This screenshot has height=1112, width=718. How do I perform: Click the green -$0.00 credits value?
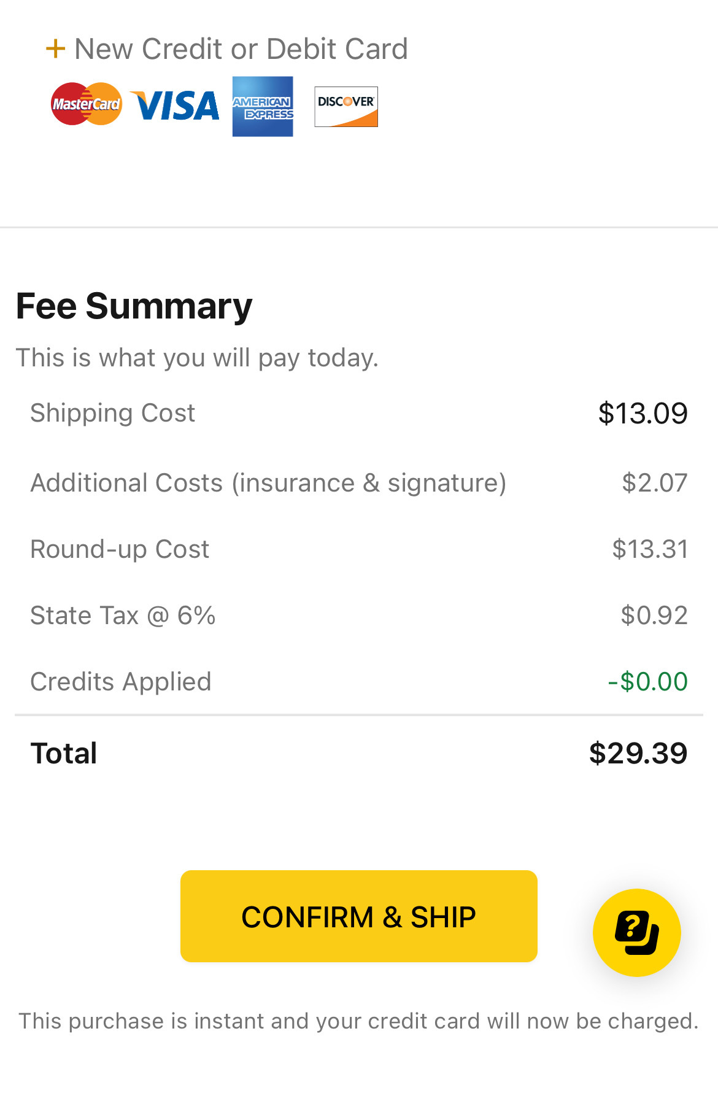pyautogui.click(x=647, y=682)
